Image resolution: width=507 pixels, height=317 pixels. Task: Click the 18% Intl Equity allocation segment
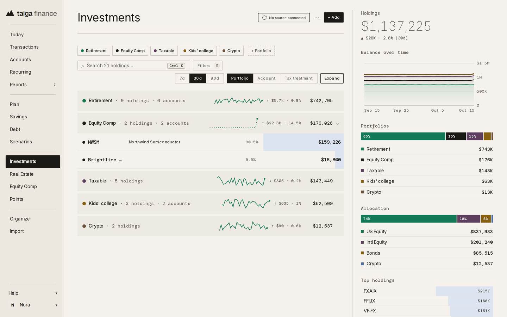[x=469, y=219]
